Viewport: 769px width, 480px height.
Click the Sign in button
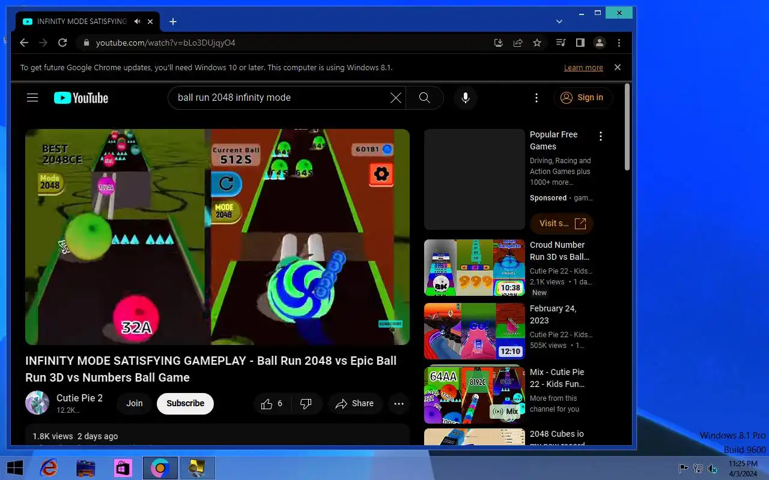coord(582,98)
